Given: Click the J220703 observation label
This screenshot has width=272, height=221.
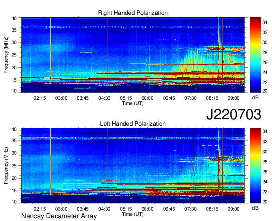Looking at the screenshot, I should click(234, 115).
